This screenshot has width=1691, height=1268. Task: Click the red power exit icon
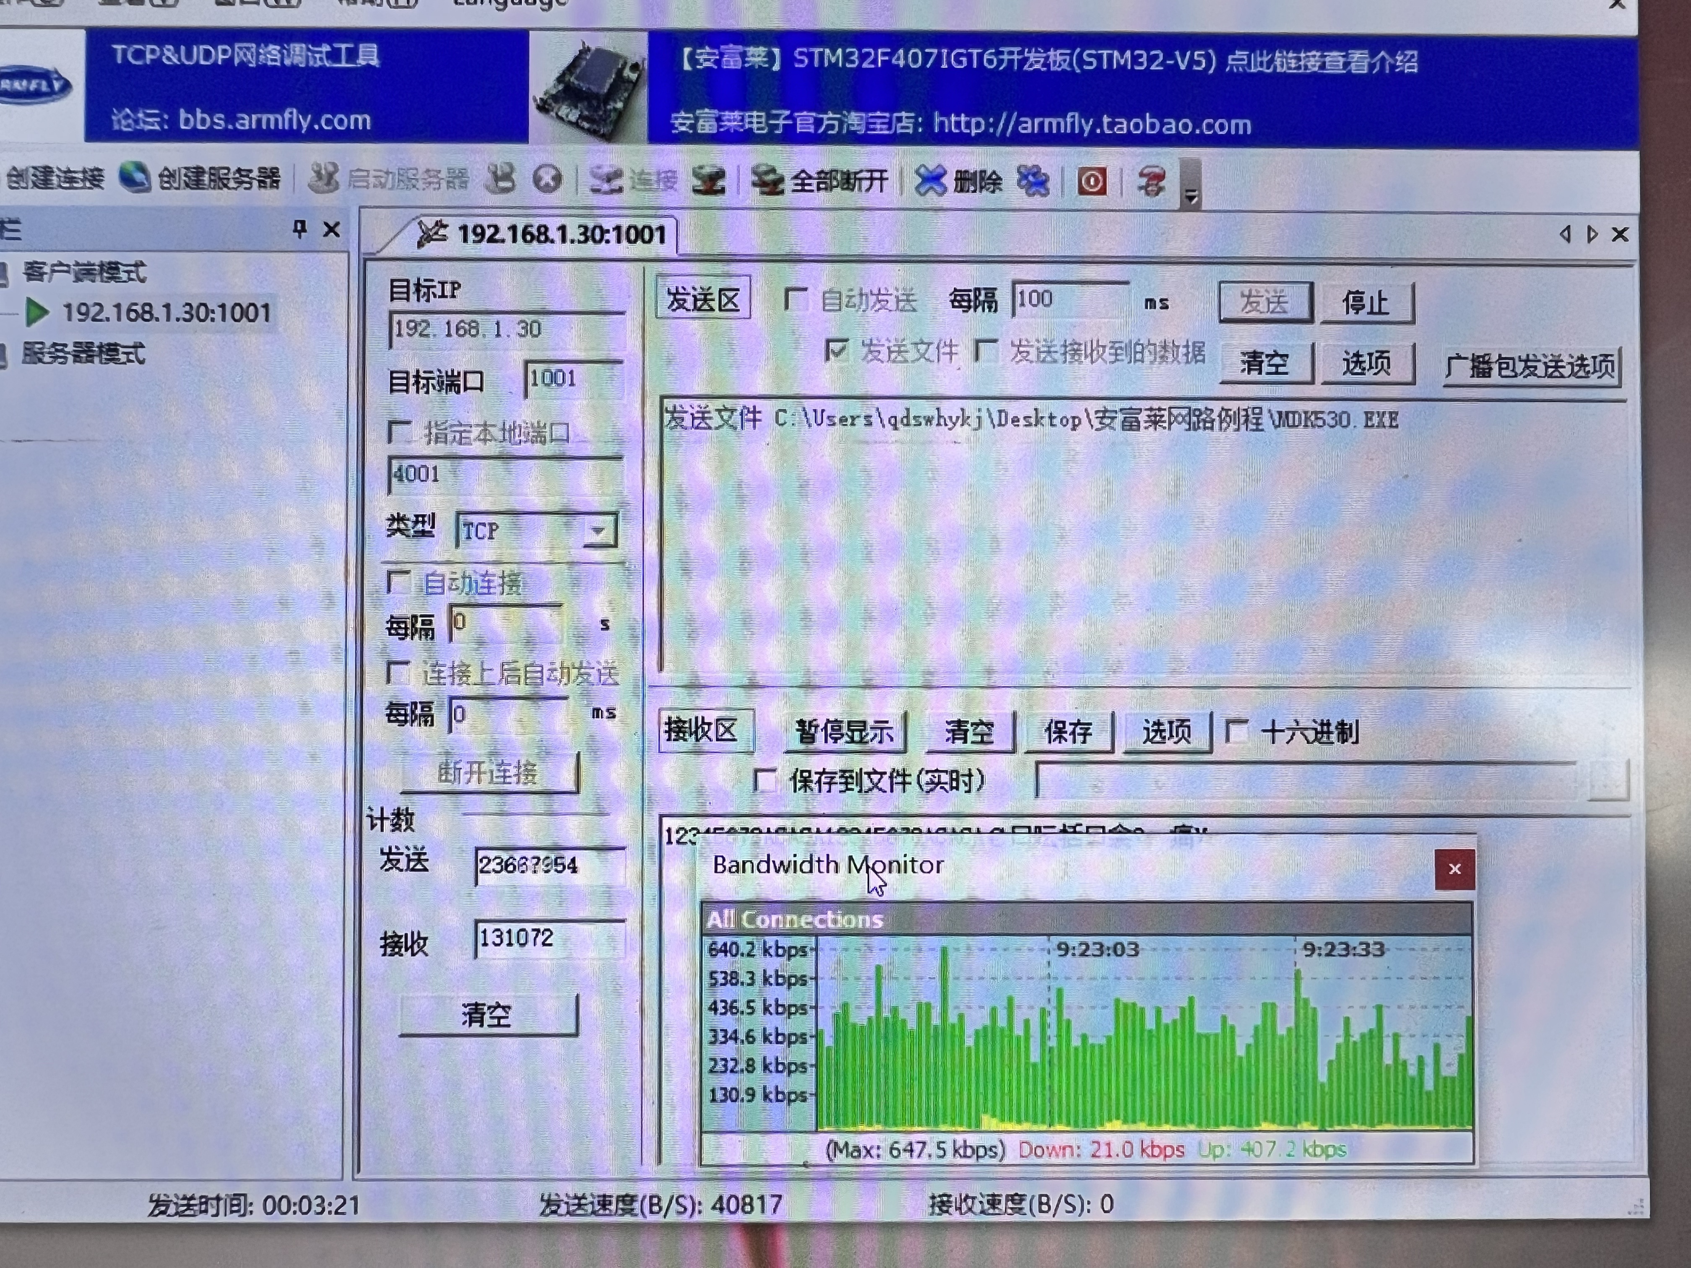[1092, 182]
